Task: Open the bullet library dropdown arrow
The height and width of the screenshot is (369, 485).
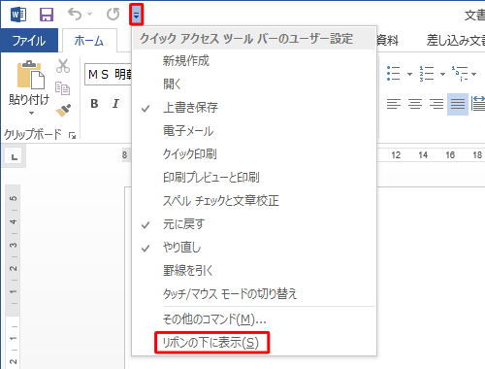Action: 409,74
